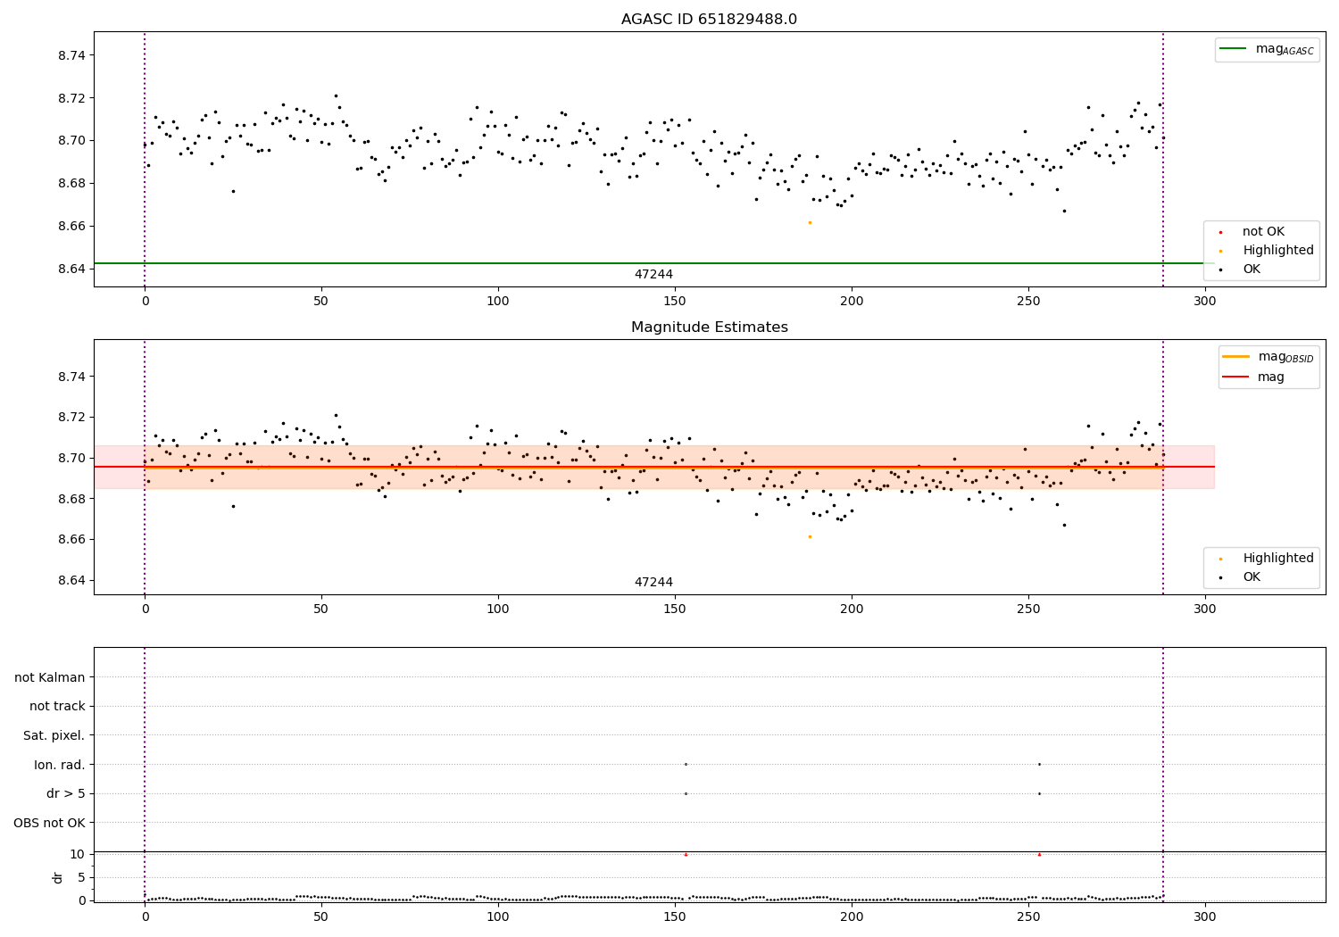Click the 8.74 y-tick label in top plot
The width and height of the screenshot is (1339, 937).
point(71,55)
